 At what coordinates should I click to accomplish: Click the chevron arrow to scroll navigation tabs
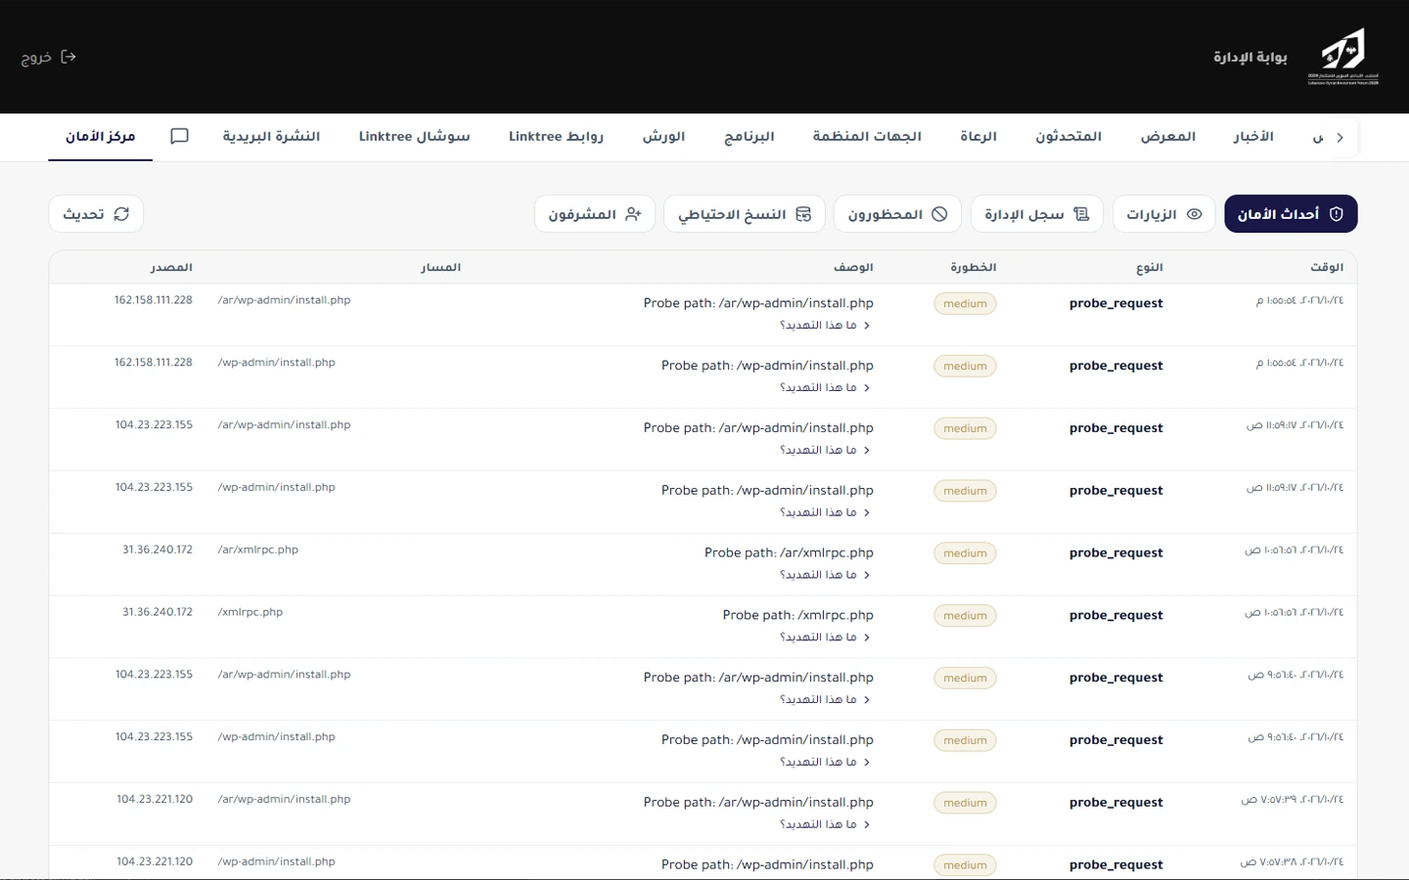tap(1340, 137)
